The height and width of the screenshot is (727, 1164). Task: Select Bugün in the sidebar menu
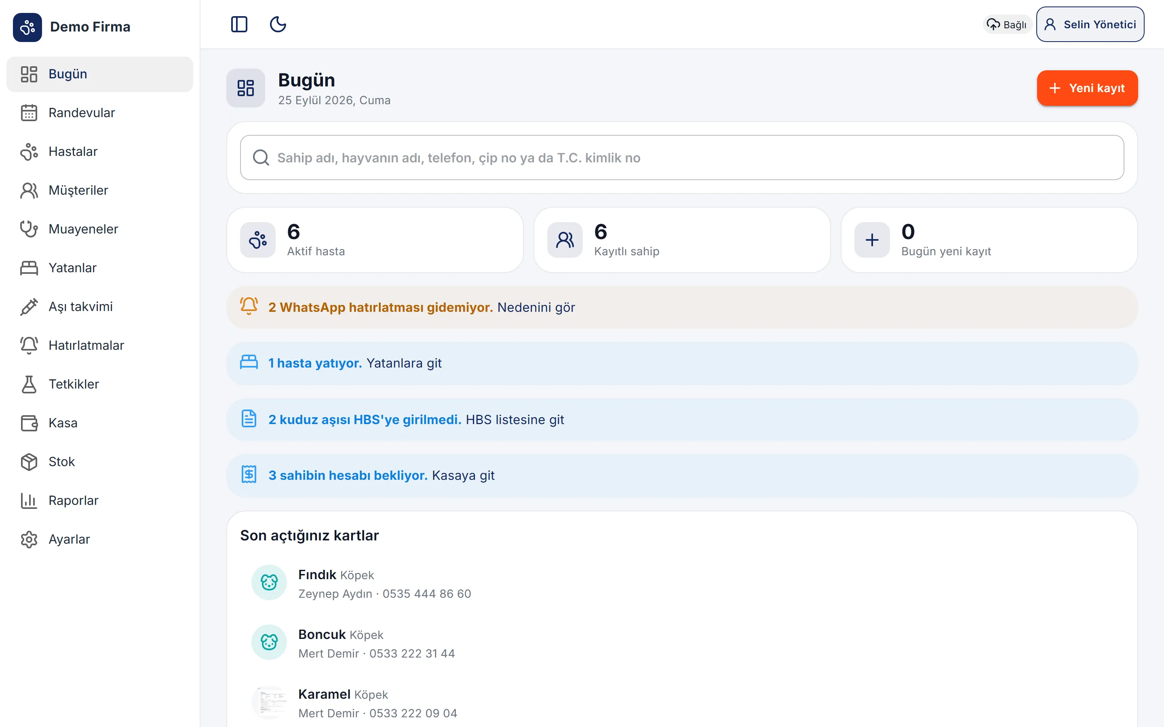click(99, 74)
